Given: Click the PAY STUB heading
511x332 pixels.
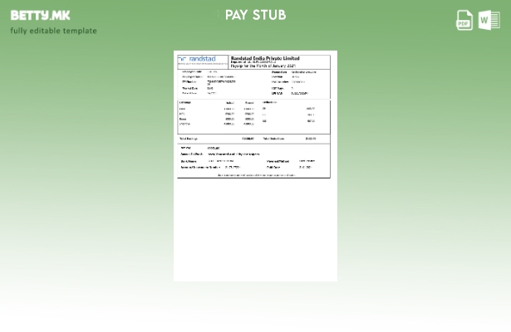Looking at the screenshot, I should (255, 15).
